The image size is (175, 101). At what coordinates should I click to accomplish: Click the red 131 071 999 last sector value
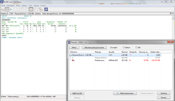(x=156, y=60)
